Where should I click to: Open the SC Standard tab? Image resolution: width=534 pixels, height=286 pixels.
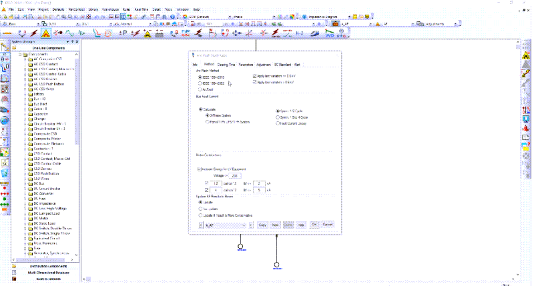283,65
